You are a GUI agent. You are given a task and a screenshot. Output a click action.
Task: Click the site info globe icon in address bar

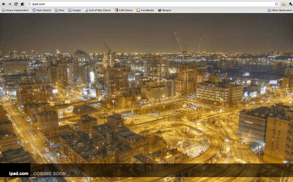pyautogui.click(x=29, y=4)
